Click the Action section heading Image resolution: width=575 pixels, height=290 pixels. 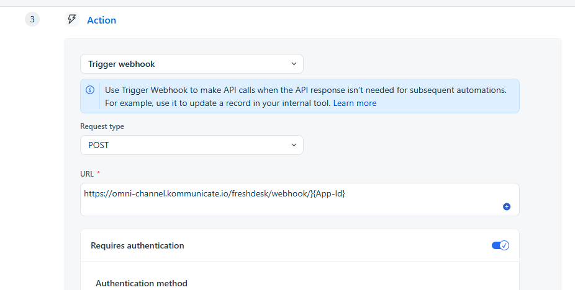click(102, 20)
